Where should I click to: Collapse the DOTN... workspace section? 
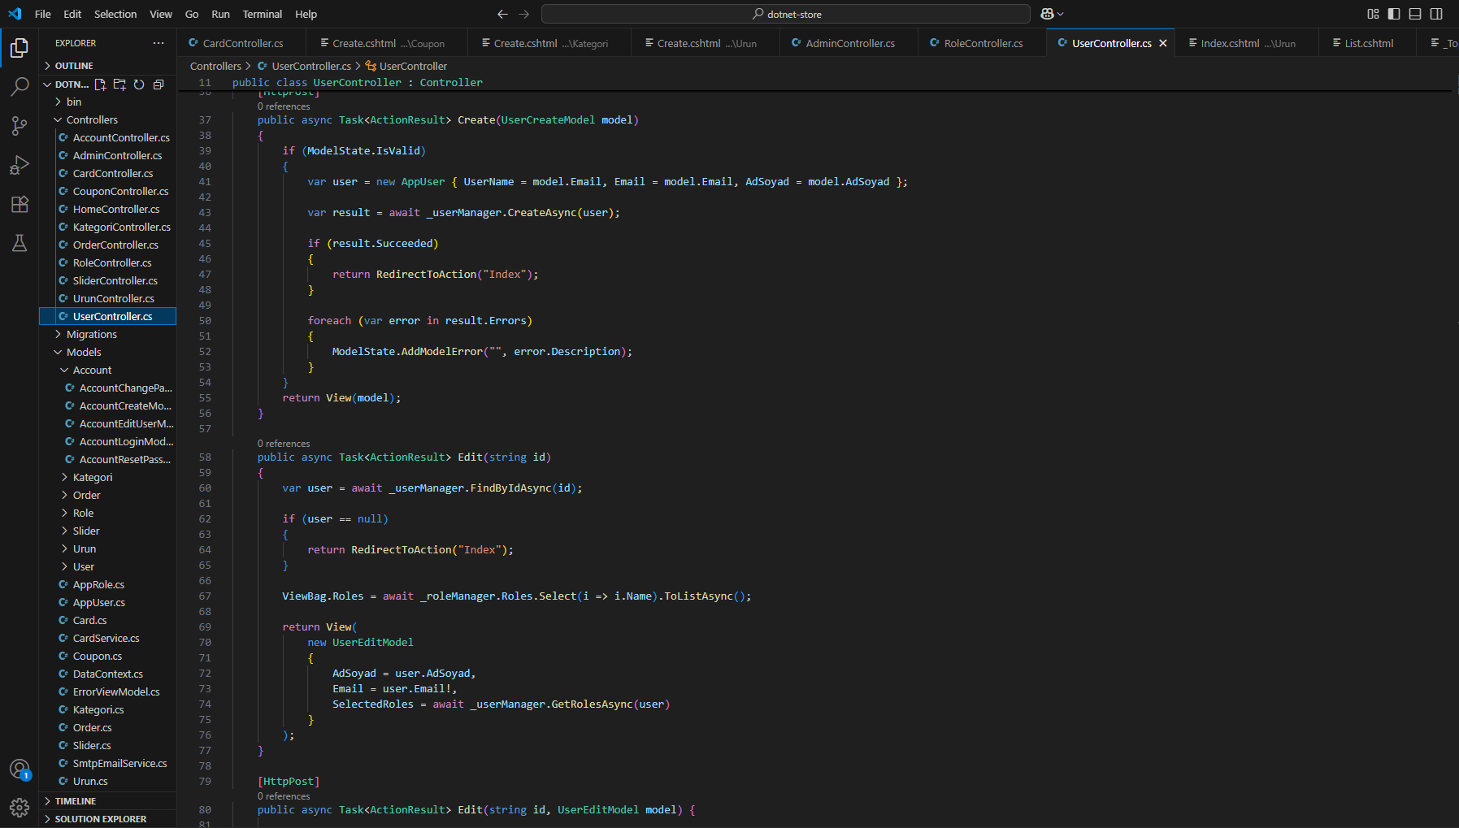pyautogui.click(x=47, y=85)
